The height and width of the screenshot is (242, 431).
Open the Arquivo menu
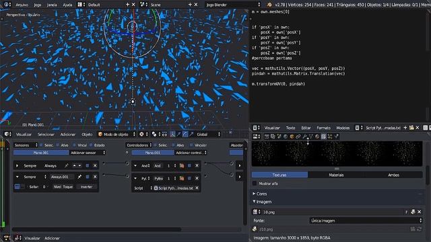click(x=22, y=5)
